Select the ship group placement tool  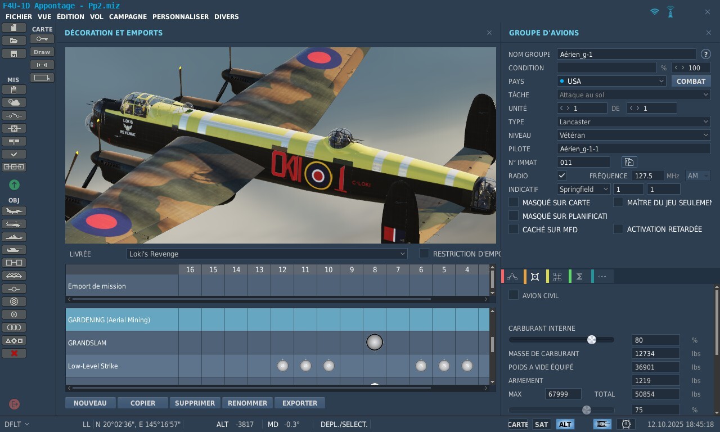(14, 237)
